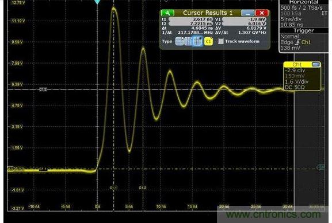This screenshot has width=332, height=223.
Task: Open the Trigger settings header
Action: click(304, 31)
